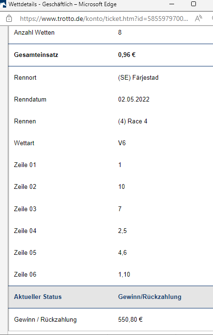This screenshot has height=335, width=213.
Task: Select the Renndatum 02.05.2022 text
Action: click(134, 99)
